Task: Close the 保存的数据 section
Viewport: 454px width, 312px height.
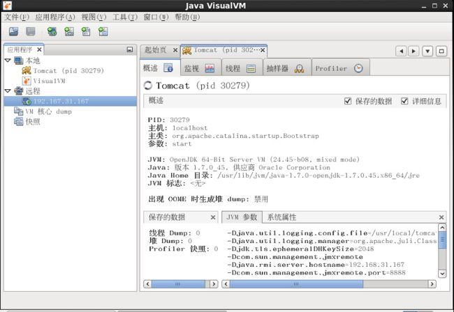Action: point(213,217)
